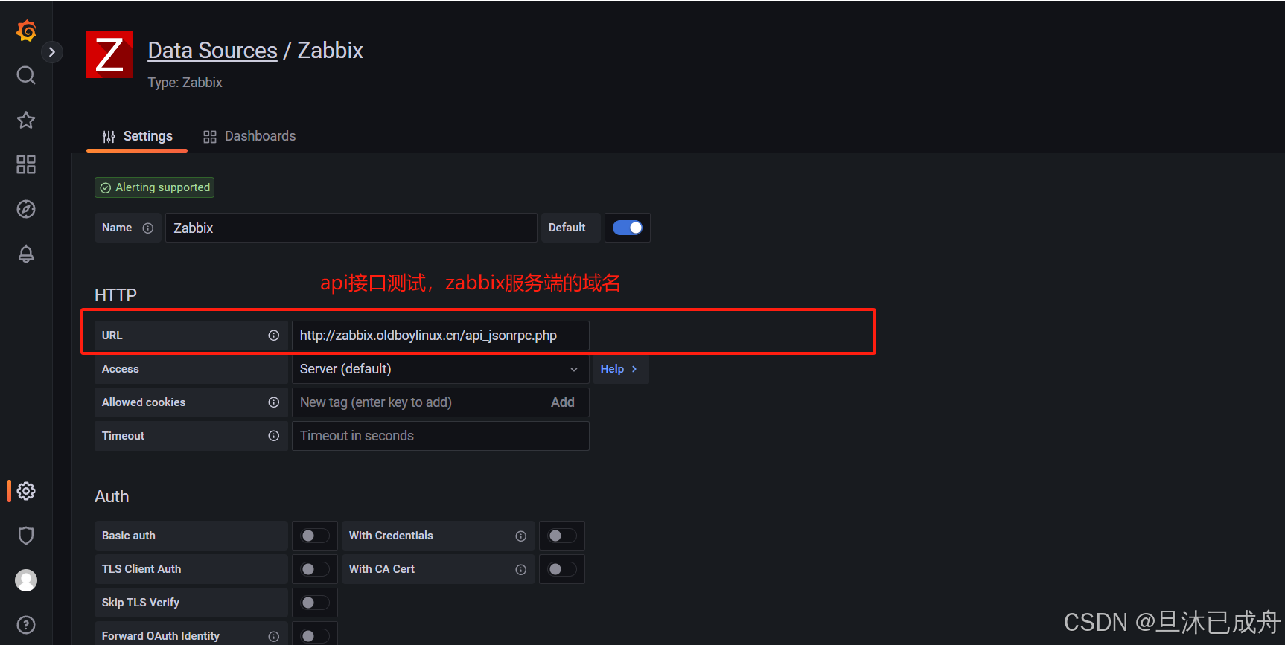Viewport: 1285px width, 645px height.
Task: Enable the Basic auth switch
Action: (x=315, y=536)
